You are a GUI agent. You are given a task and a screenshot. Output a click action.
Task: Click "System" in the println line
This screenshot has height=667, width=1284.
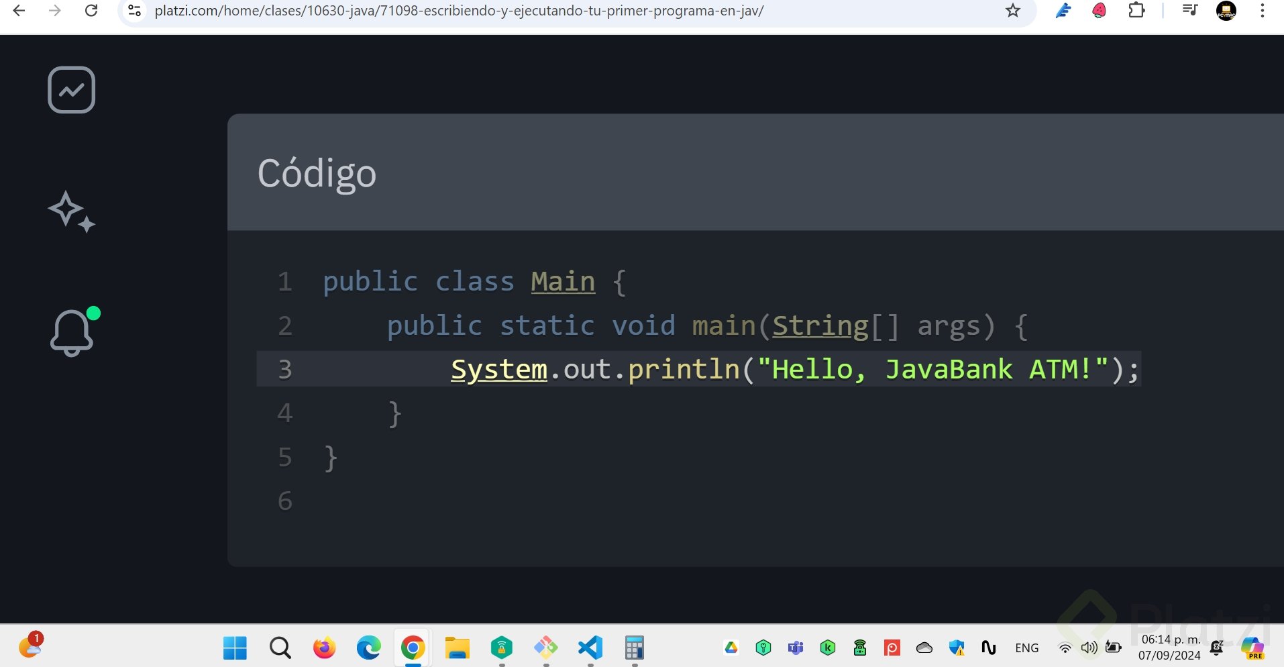pyautogui.click(x=499, y=369)
